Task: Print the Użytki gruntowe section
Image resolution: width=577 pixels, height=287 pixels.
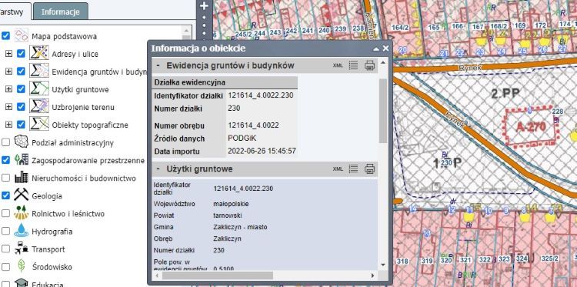Action: pos(369,169)
